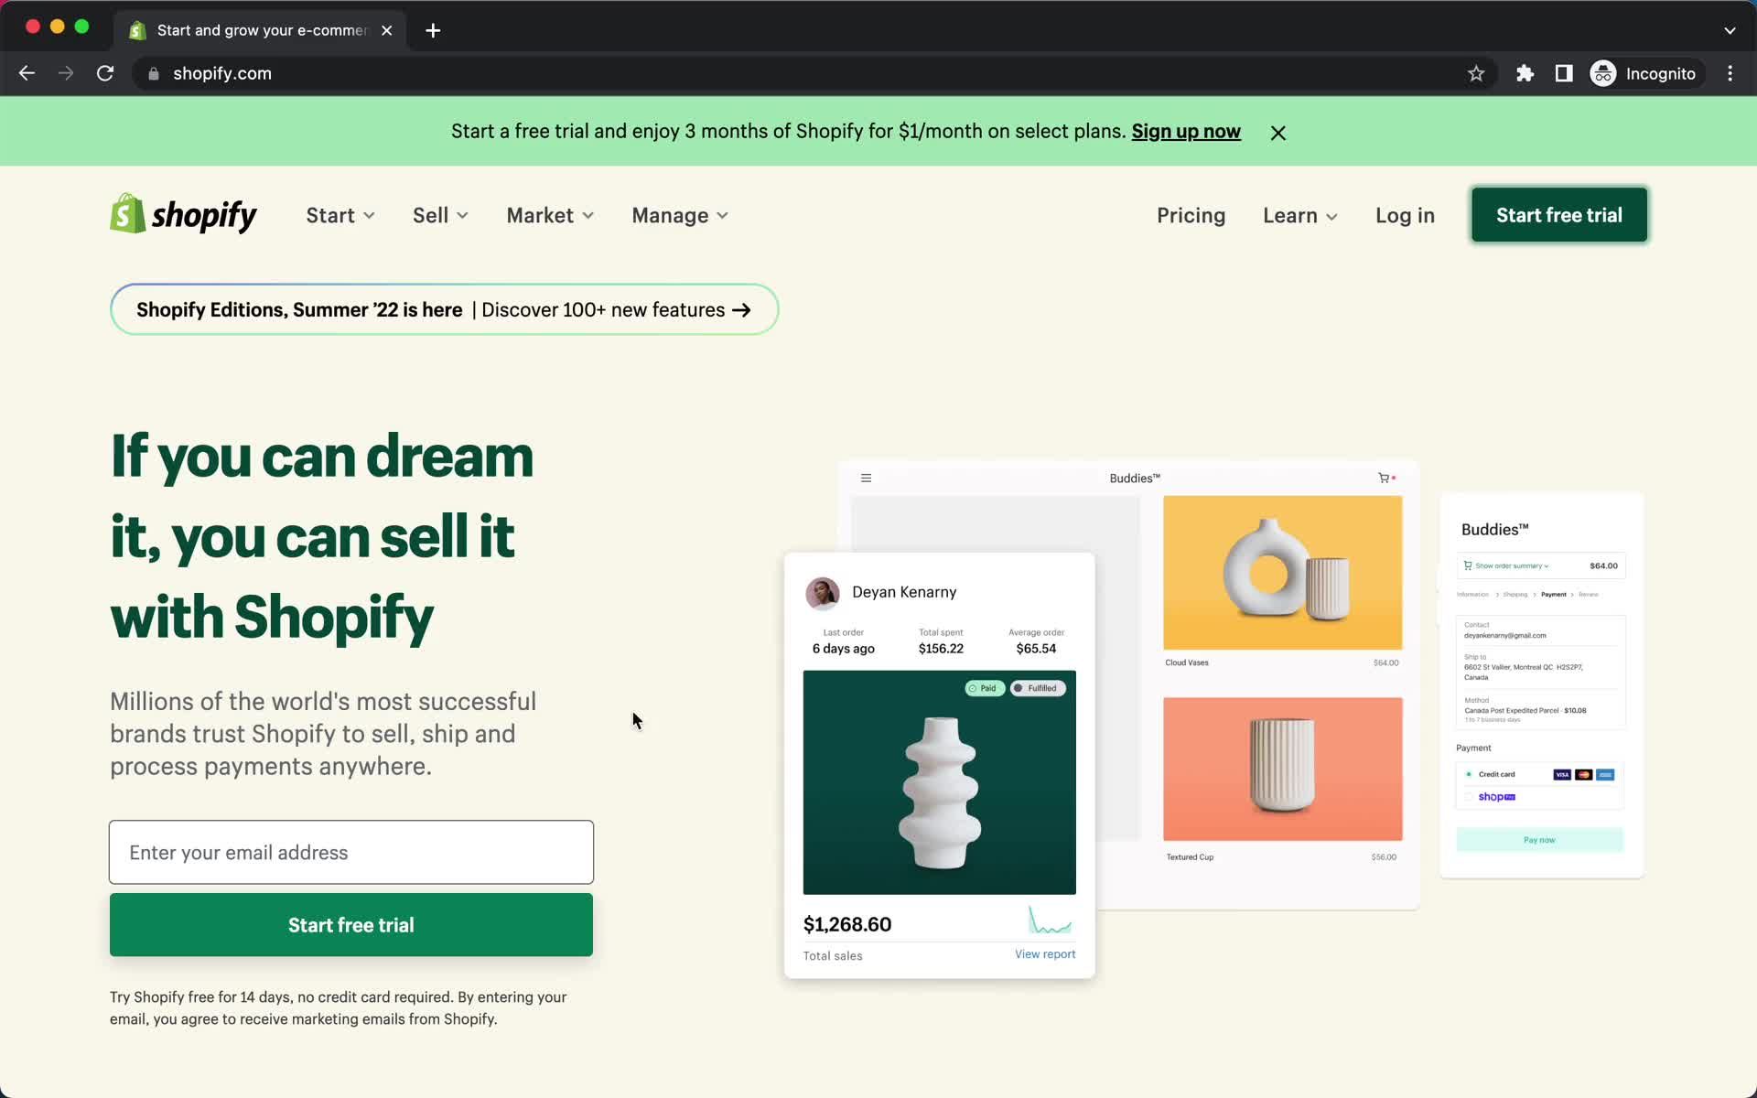Open the Shopify Editions Summer '22 announcement
1757x1098 pixels.
click(444, 309)
